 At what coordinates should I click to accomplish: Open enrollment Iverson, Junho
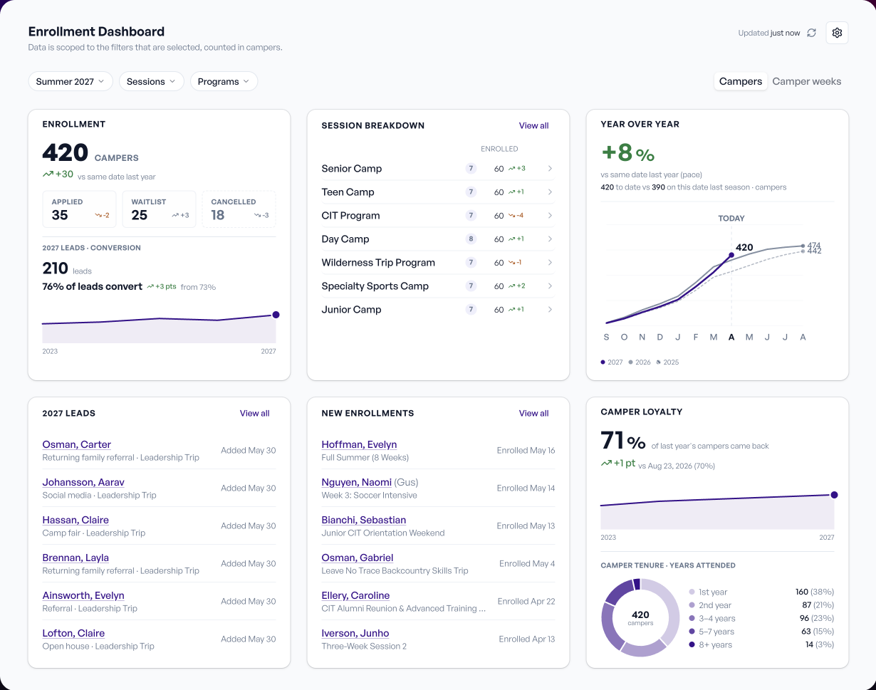click(x=355, y=633)
